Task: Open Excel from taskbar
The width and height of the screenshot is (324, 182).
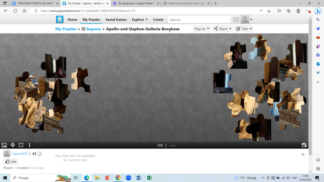Action: tap(149, 178)
